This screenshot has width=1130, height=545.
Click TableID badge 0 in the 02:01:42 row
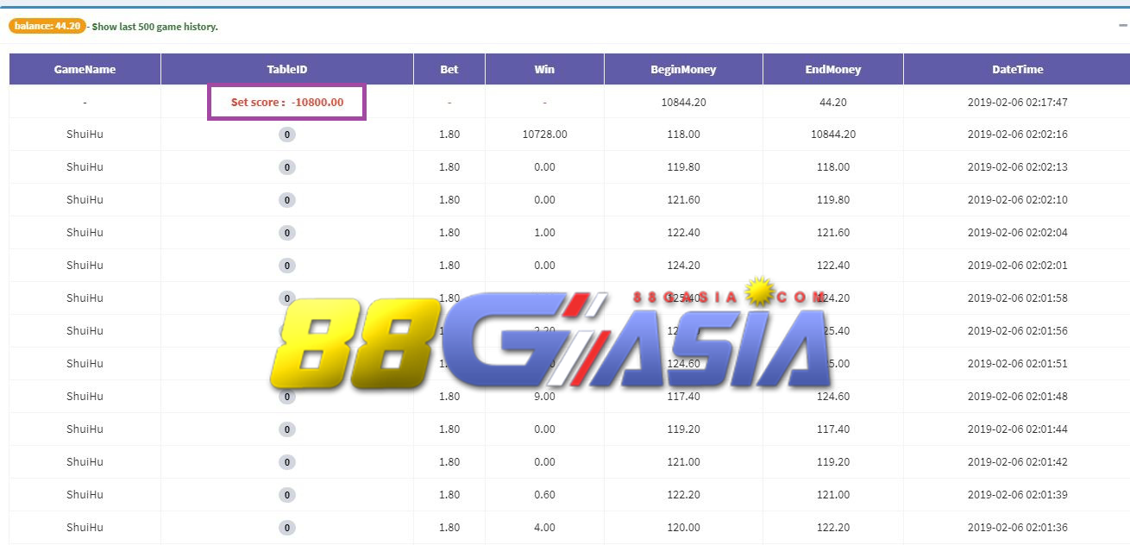coord(287,462)
